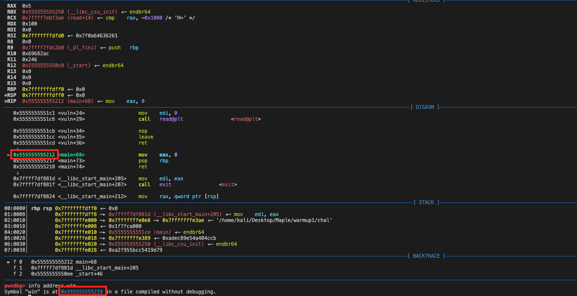Click highlighted address 0x555555555212 in disassembly

pos(34,155)
